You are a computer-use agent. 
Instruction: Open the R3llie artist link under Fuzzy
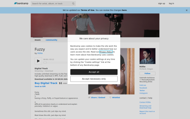click(40, 53)
